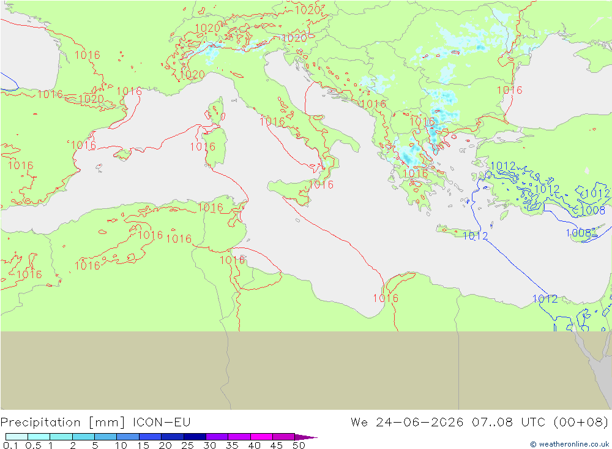The height and width of the screenshot is (449, 612).
Task: Click the legend value "0.1"
Action: [x=10, y=445]
